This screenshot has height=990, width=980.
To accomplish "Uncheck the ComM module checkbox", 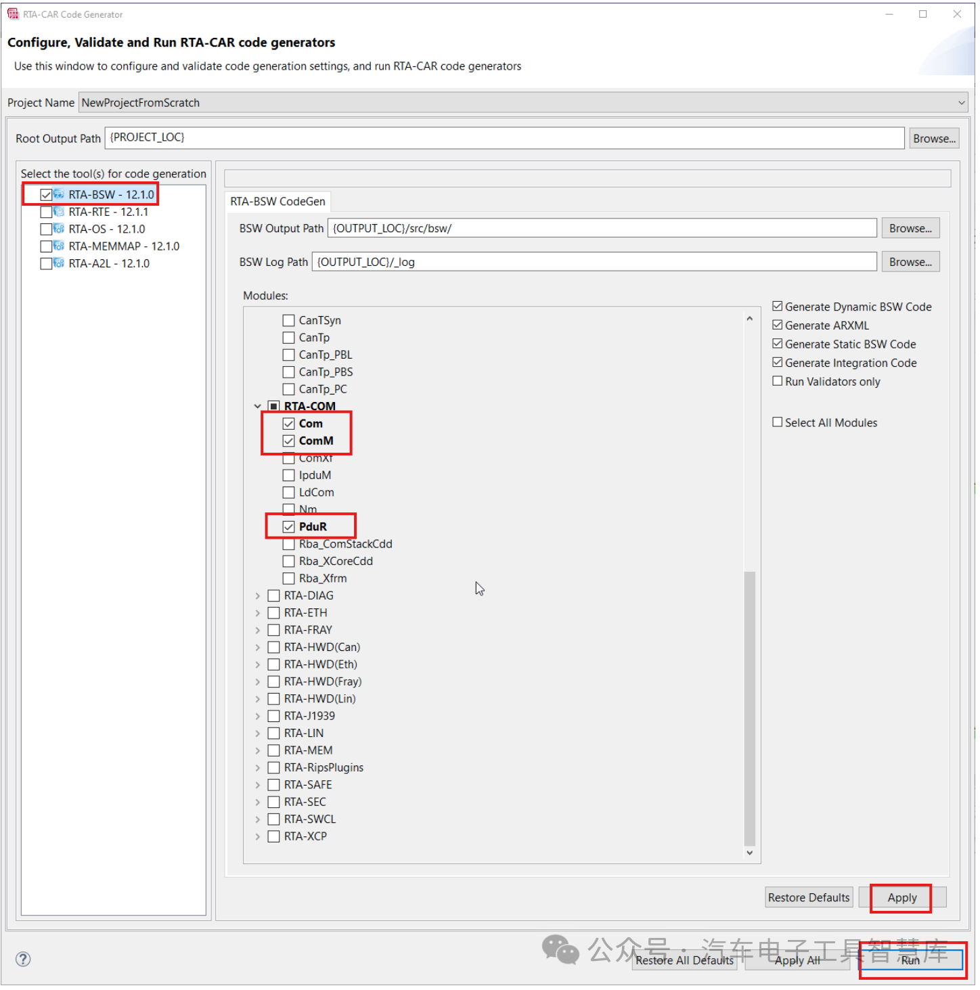I will (x=289, y=441).
